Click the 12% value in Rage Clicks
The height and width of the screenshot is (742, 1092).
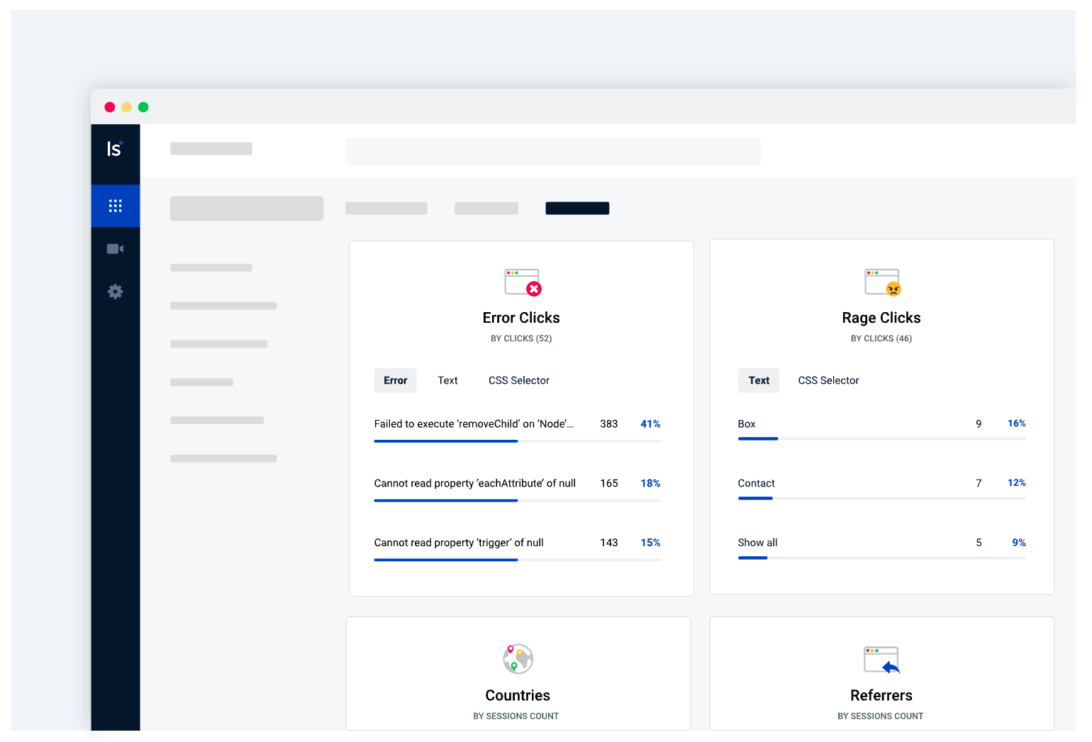1017,483
